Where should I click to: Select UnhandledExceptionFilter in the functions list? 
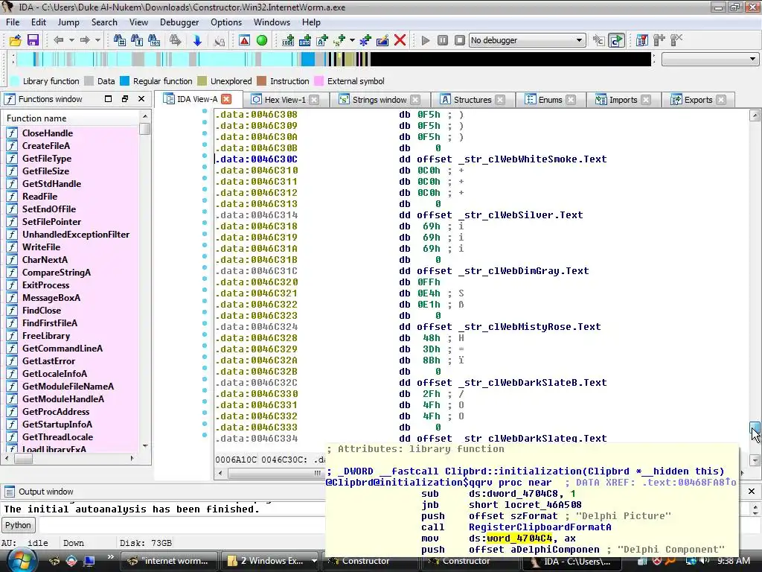coord(76,235)
